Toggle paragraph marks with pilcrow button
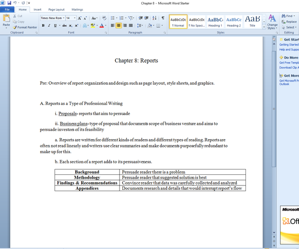 (163, 18)
